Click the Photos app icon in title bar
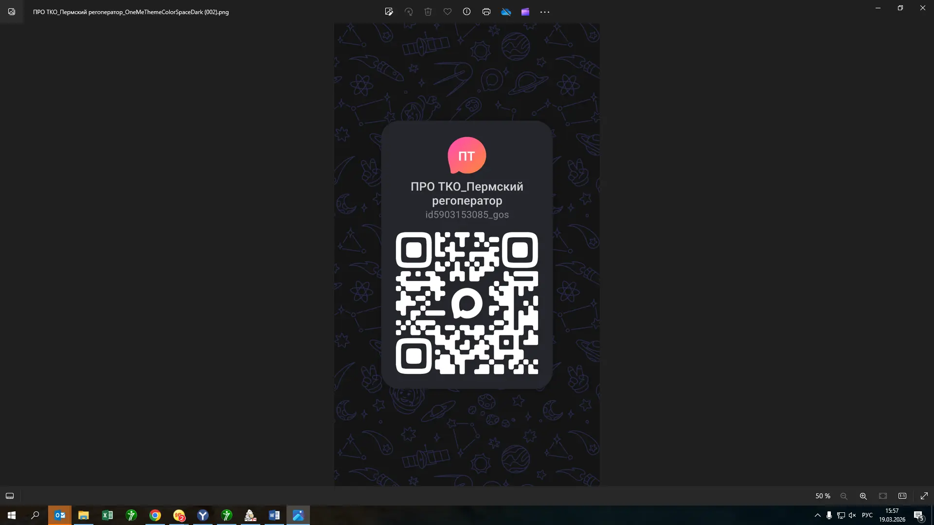 [12, 12]
